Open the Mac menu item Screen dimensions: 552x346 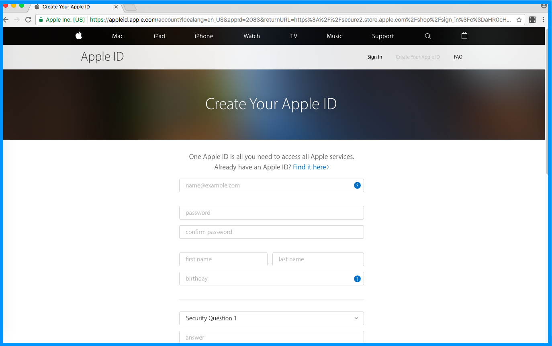pyautogui.click(x=118, y=36)
